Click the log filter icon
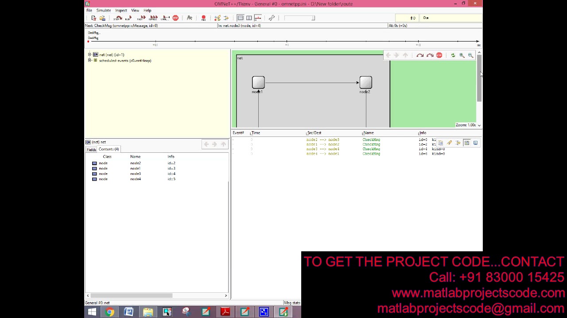 [458, 143]
